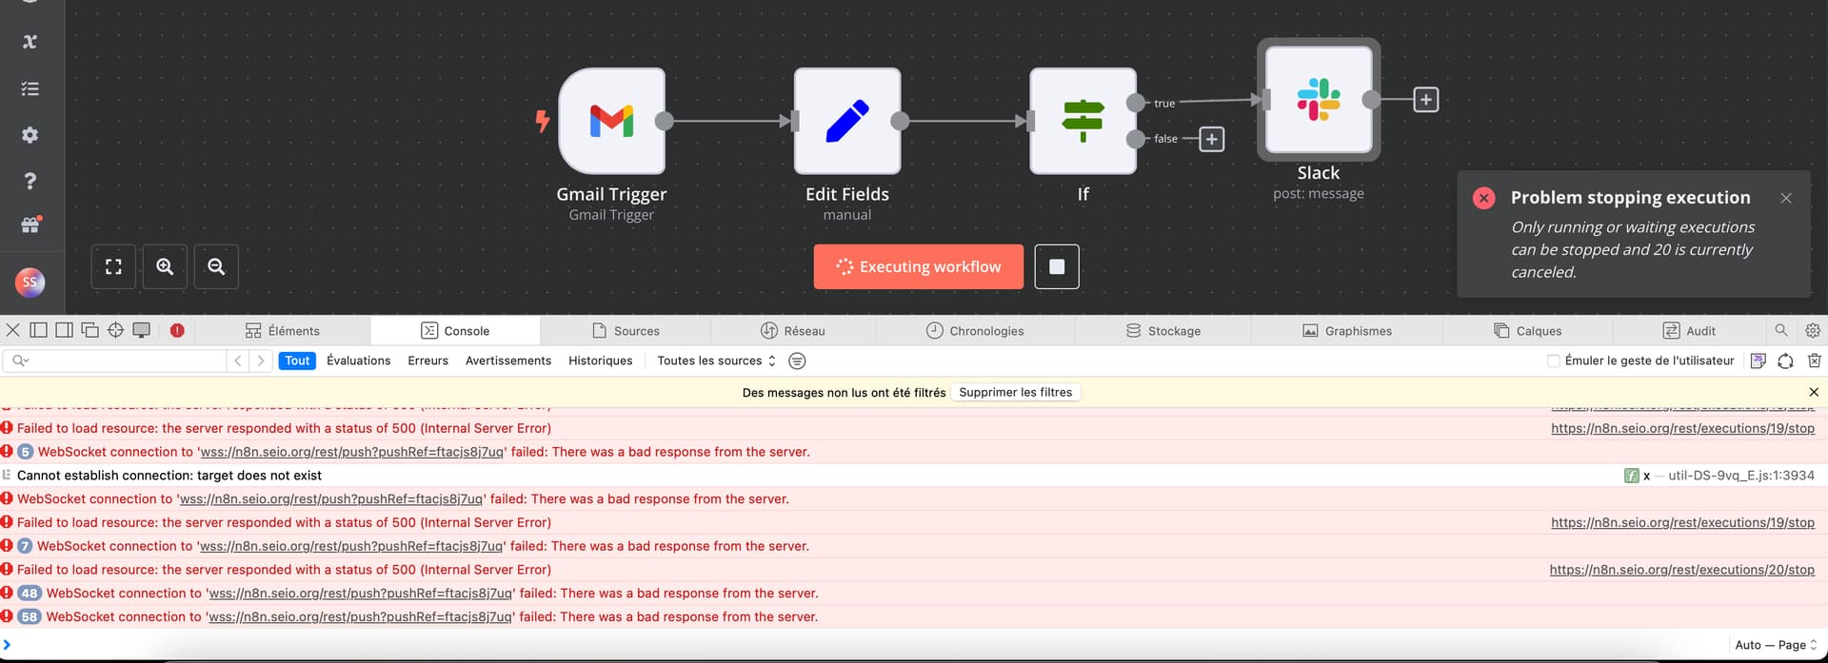Close the filtered messages banner
Viewport: 1828px width, 663px height.
tap(1814, 392)
